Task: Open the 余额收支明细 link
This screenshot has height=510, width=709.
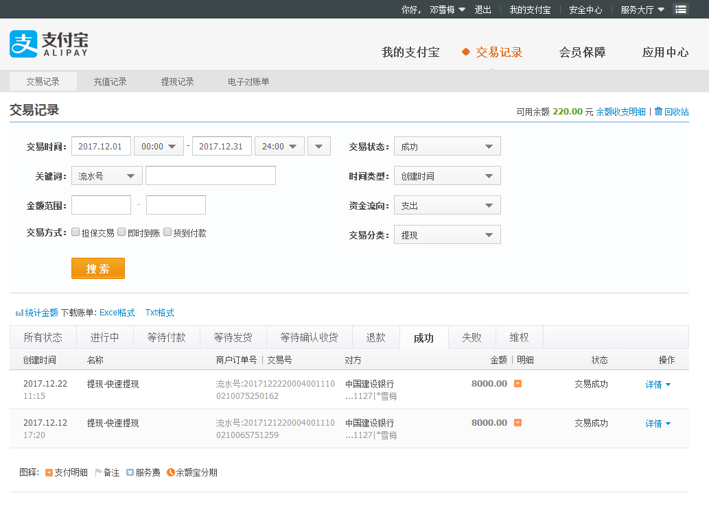Action: (620, 112)
